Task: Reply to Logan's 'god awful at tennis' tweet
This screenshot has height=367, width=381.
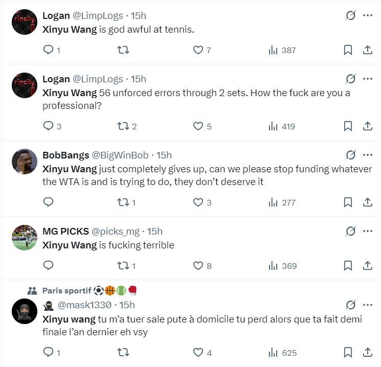Action: tap(49, 50)
